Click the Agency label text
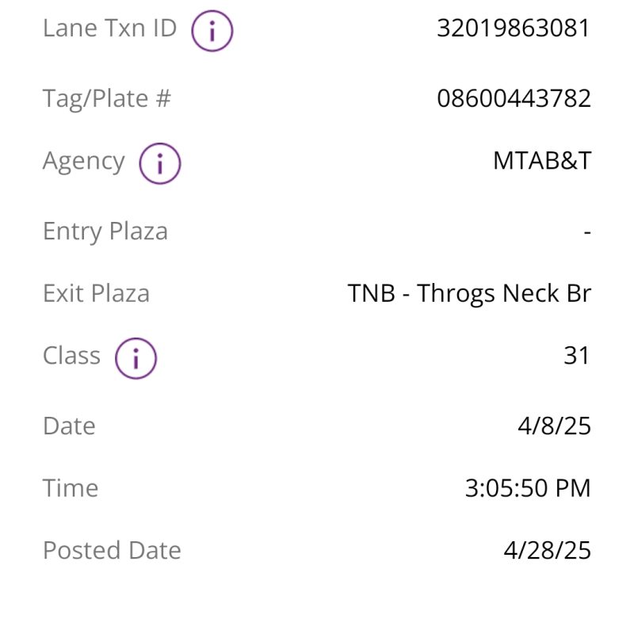Image resolution: width=634 pixels, height=634 pixels. point(84,162)
